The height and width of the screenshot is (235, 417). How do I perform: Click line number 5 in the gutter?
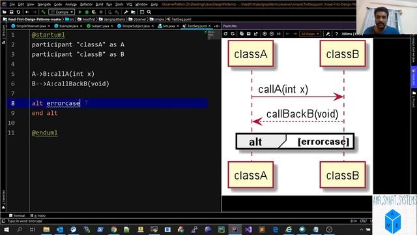[13, 74]
